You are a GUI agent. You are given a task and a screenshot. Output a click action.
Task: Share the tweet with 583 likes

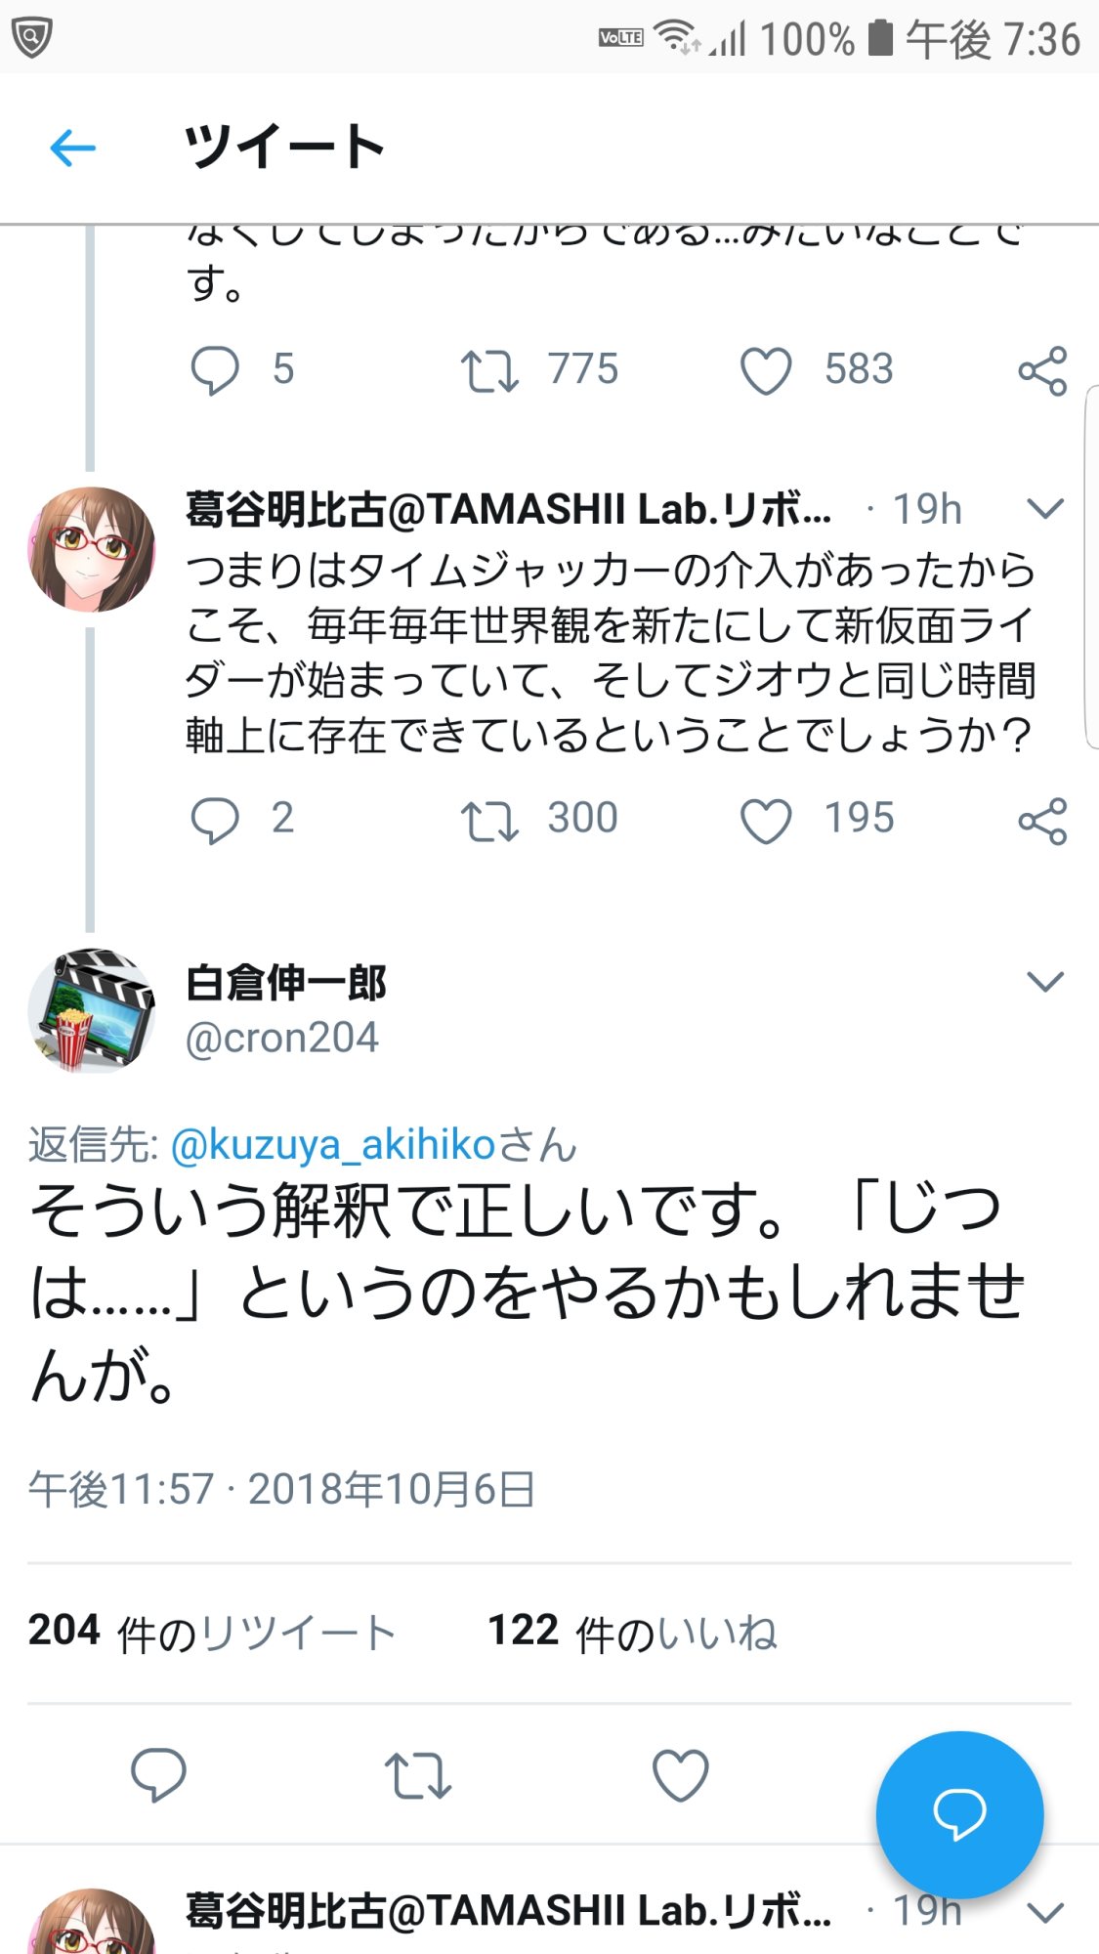(x=1042, y=370)
